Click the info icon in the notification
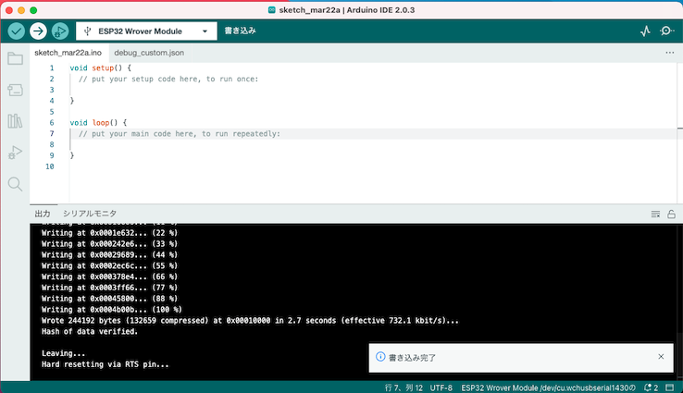683x393 pixels. (x=380, y=357)
